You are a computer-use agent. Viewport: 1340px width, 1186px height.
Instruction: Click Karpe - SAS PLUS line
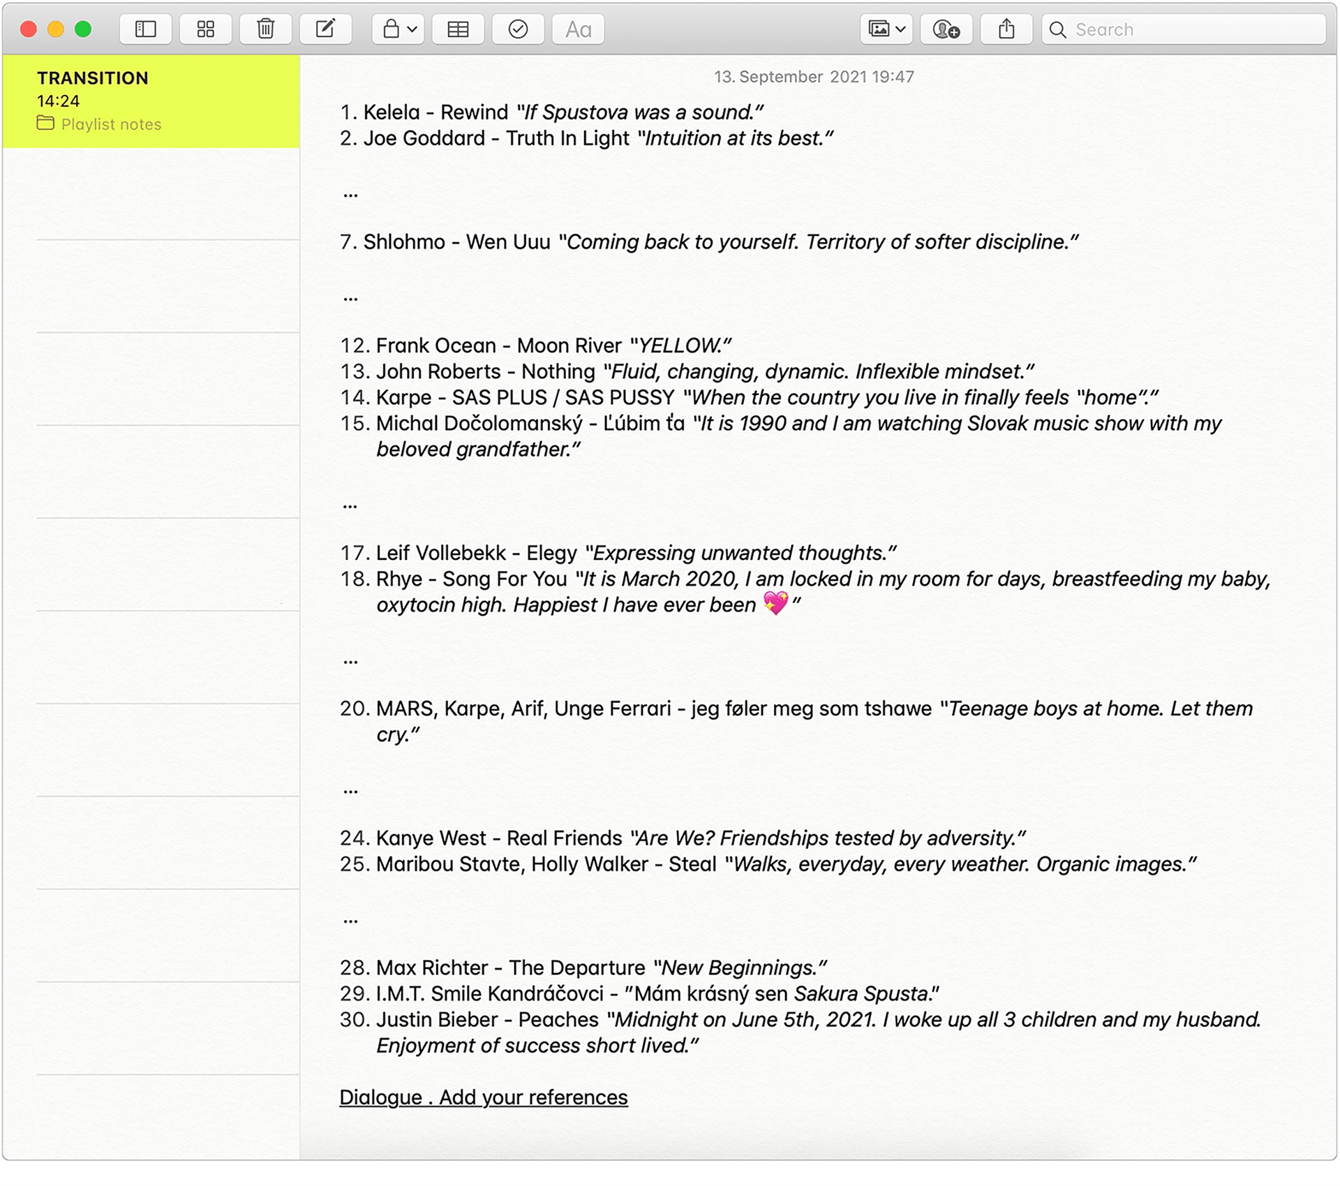tap(749, 396)
